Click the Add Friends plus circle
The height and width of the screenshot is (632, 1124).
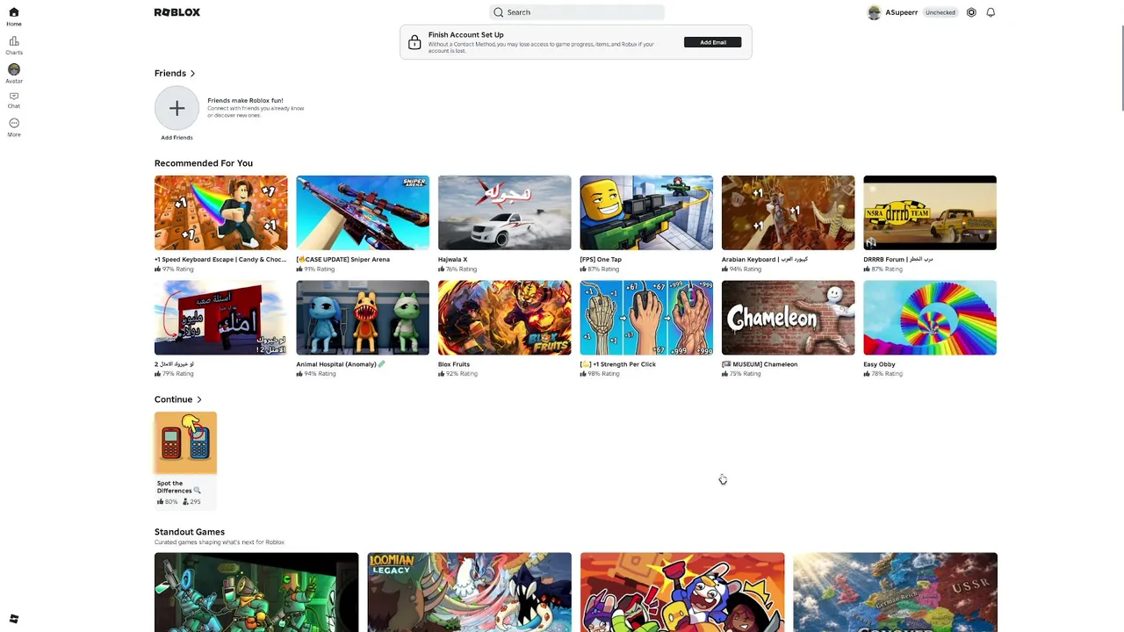(177, 108)
